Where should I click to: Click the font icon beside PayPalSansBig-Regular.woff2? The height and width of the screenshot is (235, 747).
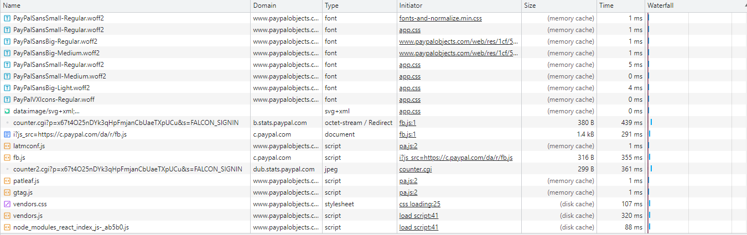pos(7,41)
